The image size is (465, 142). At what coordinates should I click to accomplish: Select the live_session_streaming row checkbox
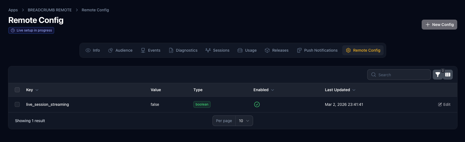(17, 104)
